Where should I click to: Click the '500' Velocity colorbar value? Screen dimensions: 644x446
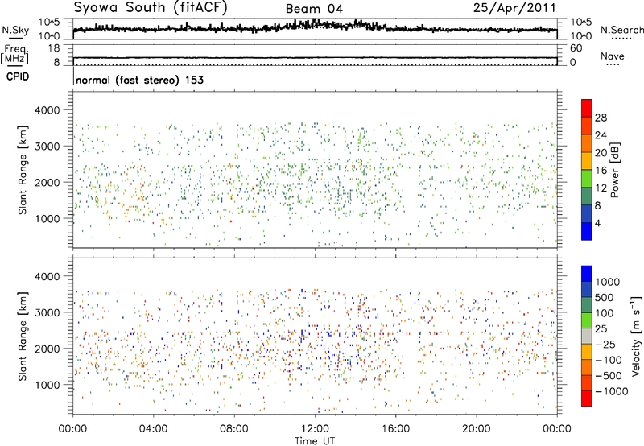[x=605, y=298]
